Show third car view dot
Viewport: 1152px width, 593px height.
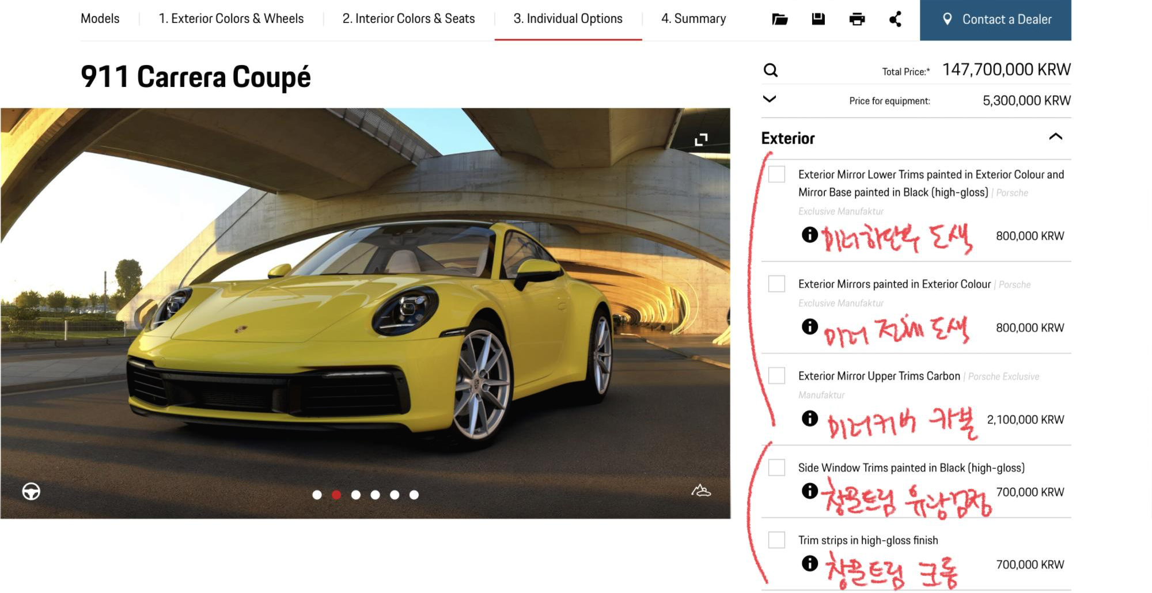coord(356,495)
